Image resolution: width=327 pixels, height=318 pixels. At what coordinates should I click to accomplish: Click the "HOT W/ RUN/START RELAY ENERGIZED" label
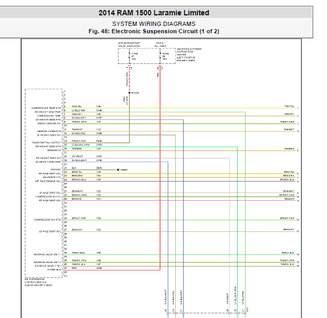coord(129,44)
